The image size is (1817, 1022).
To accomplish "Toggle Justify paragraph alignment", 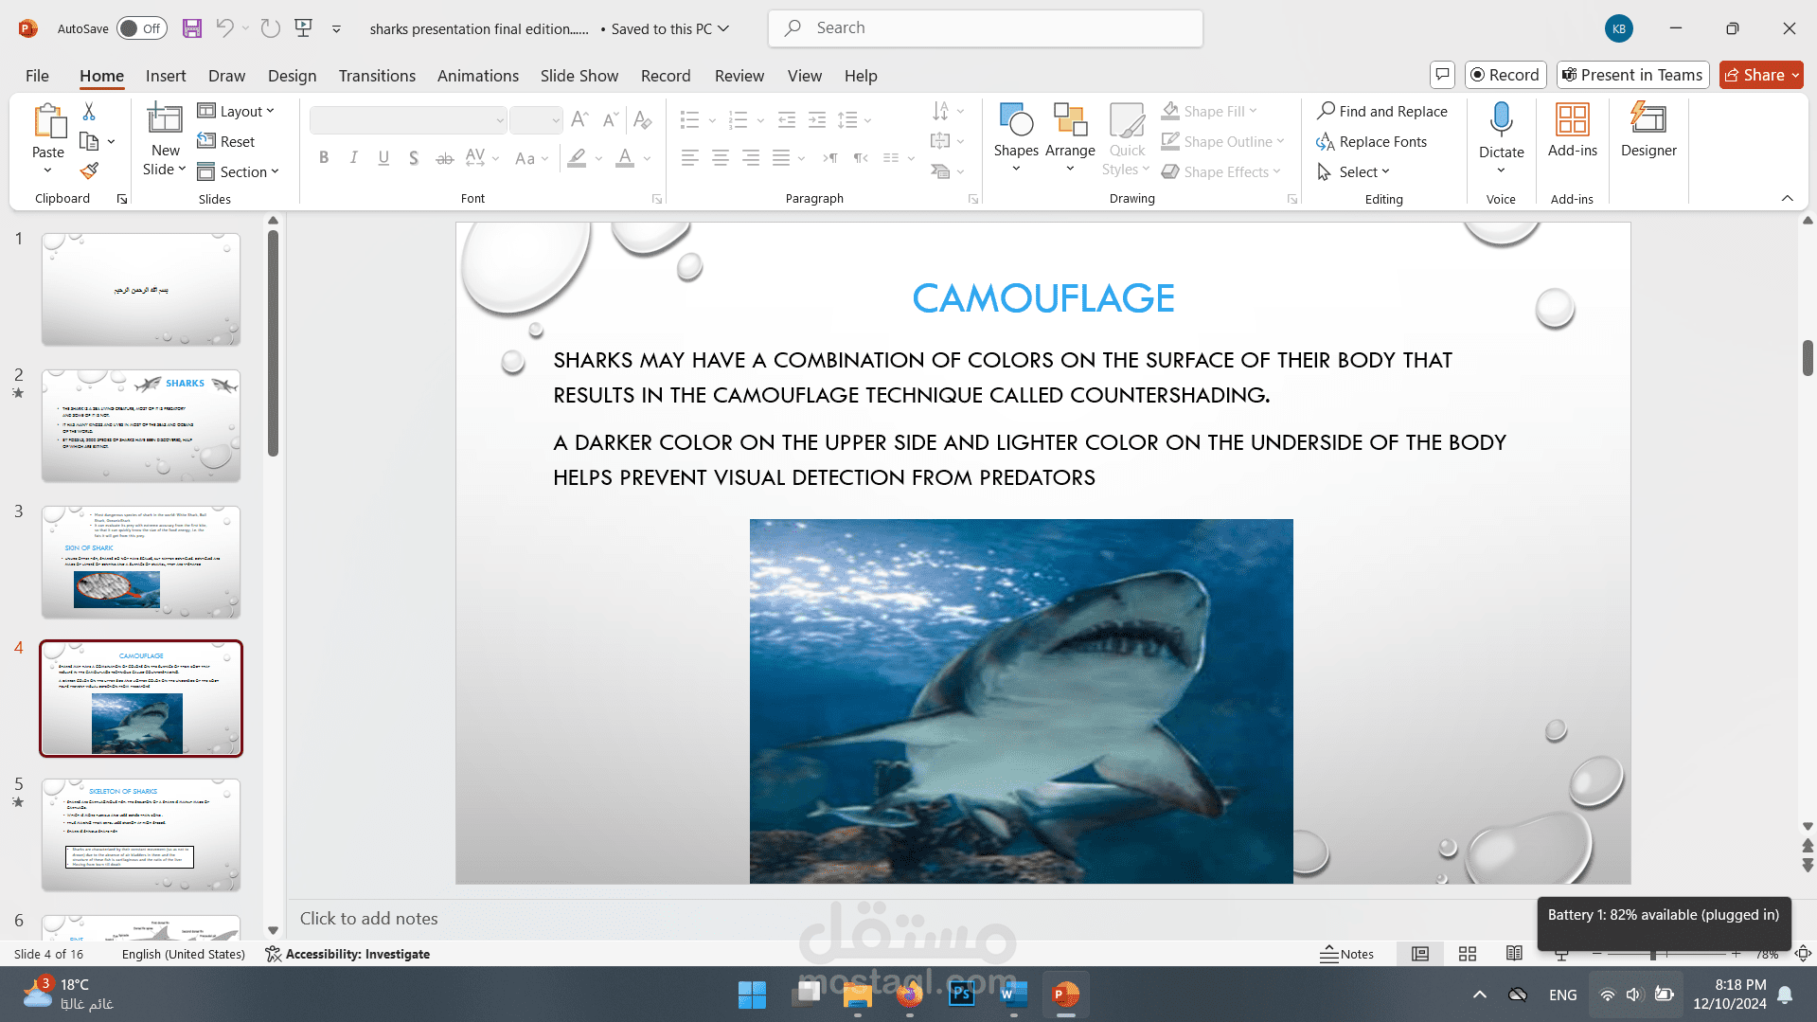I will point(781,158).
